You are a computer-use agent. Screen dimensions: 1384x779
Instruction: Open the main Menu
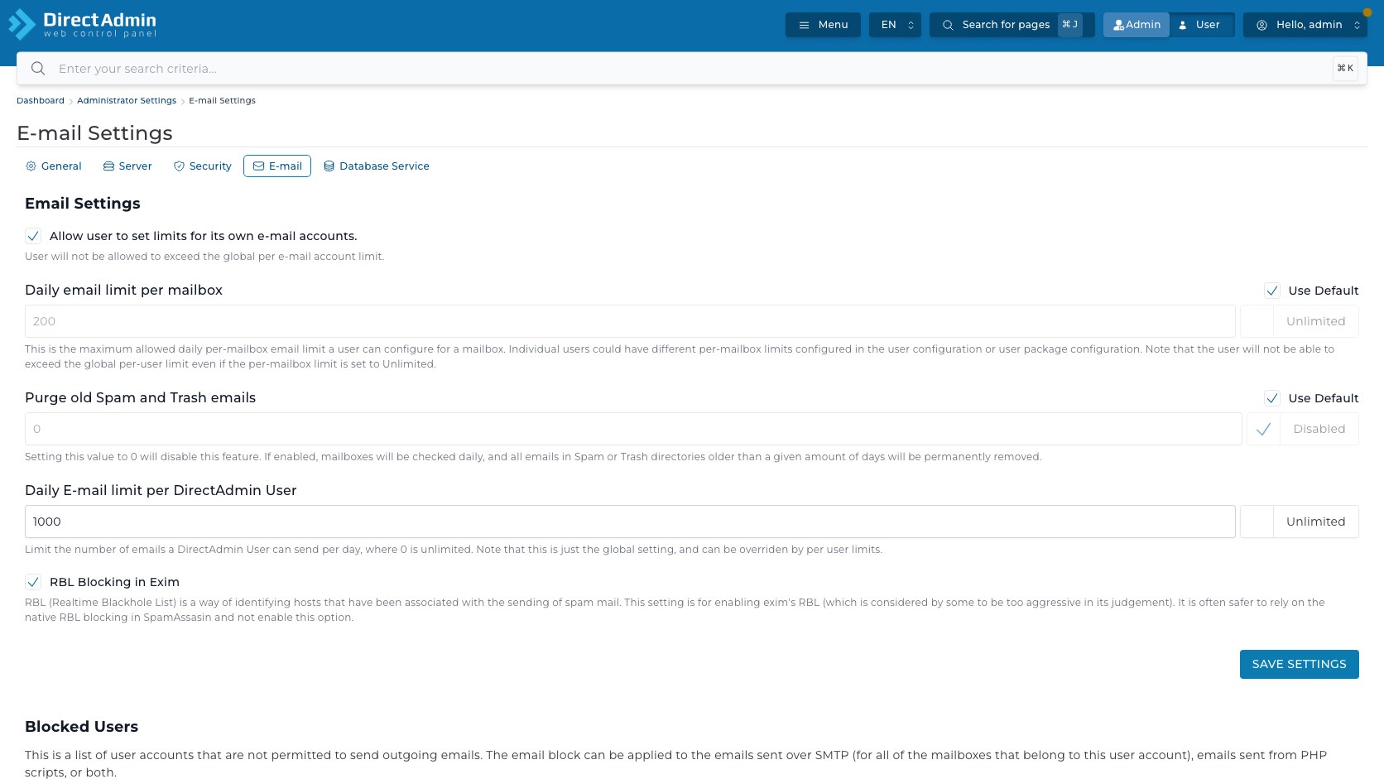[823, 25]
